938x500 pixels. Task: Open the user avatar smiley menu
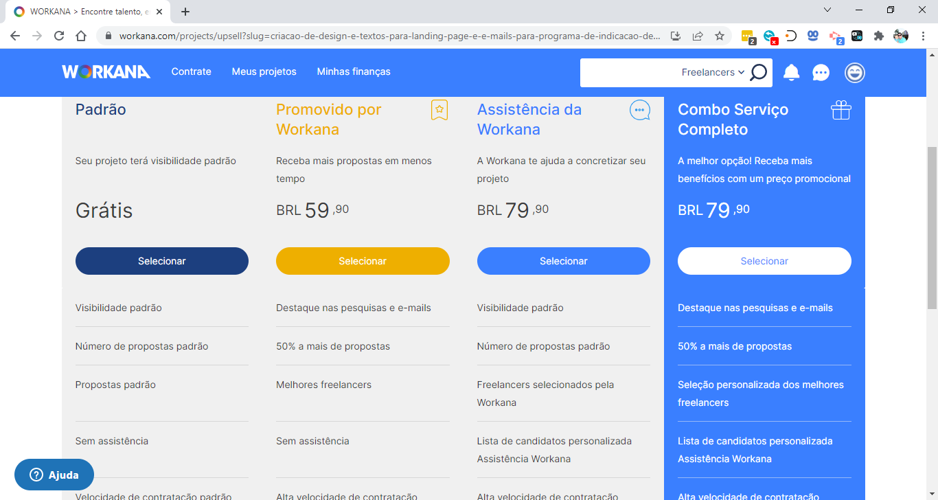(x=855, y=72)
